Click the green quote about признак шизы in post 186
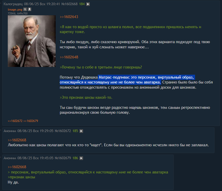Screen dimensions: 222x191 21,177
